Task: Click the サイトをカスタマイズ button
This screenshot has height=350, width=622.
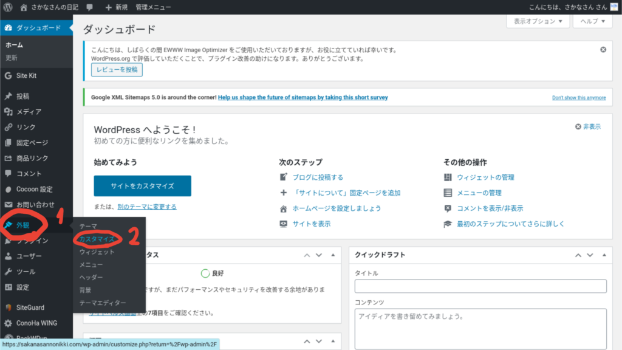Action: pos(142,186)
